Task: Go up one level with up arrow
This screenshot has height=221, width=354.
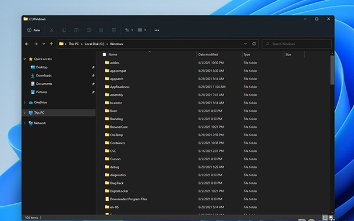Action: (51, 44)
